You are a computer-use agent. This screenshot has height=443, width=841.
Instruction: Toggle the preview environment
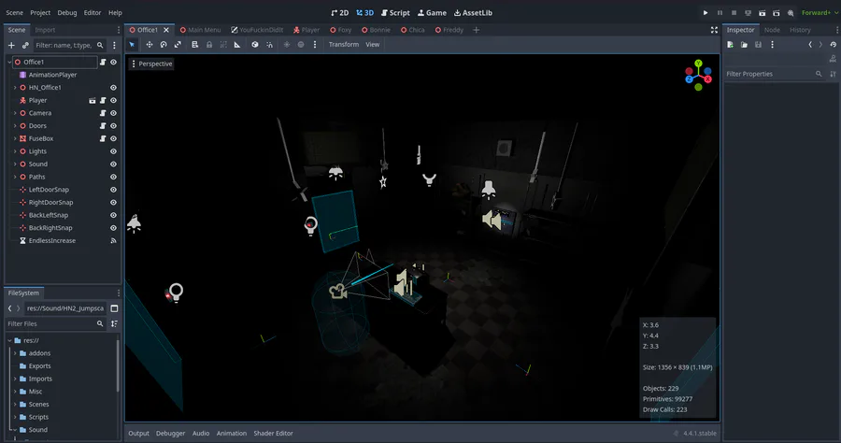pos(301,45)
